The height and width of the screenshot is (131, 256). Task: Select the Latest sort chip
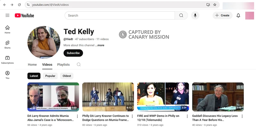34,76
